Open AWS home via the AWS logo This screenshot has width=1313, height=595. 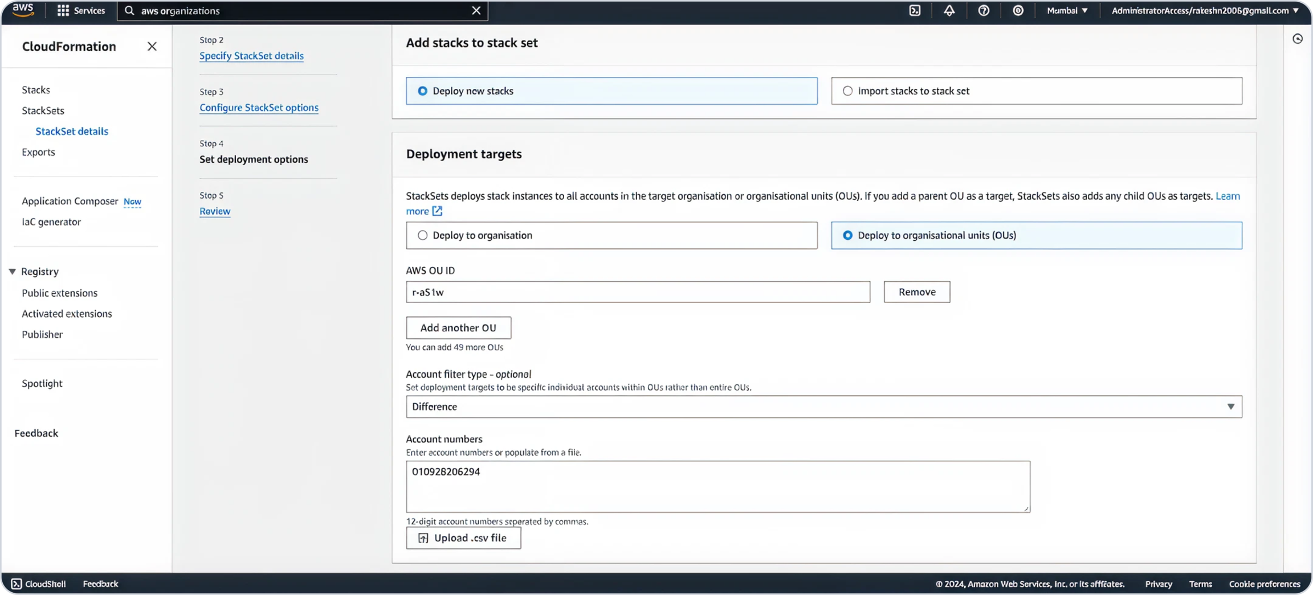pos(23,10)
